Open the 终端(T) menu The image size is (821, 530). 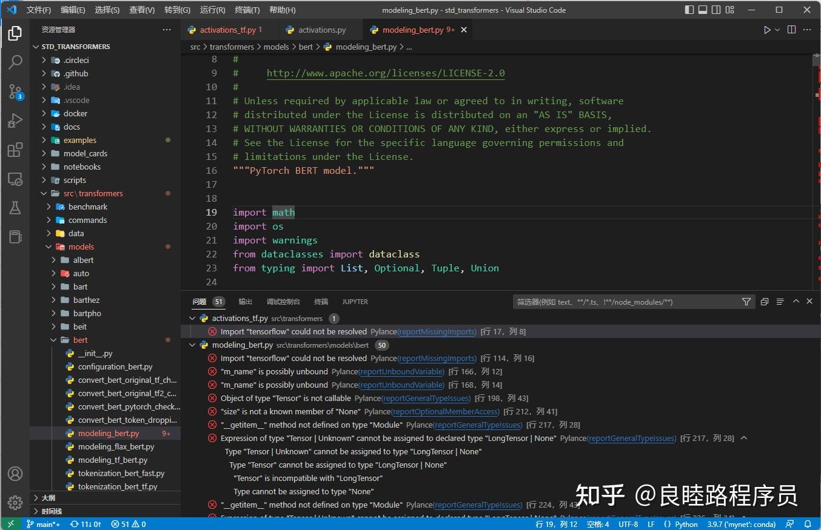coord(247,10)
